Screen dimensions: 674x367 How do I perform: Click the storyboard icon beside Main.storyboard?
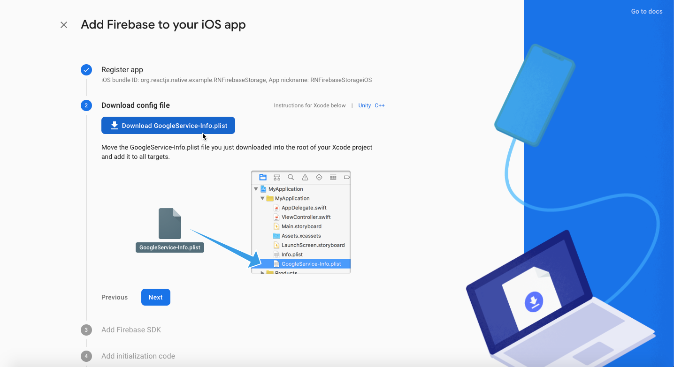(x=276, y=226)
